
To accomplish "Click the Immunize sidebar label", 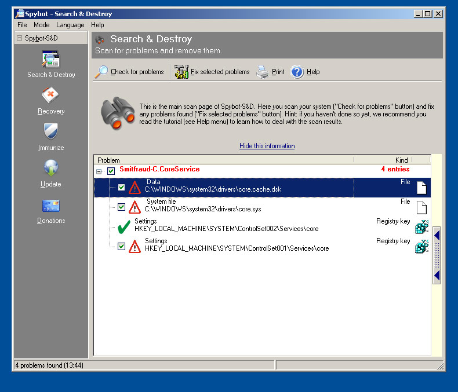I will (x=51, y=148).
